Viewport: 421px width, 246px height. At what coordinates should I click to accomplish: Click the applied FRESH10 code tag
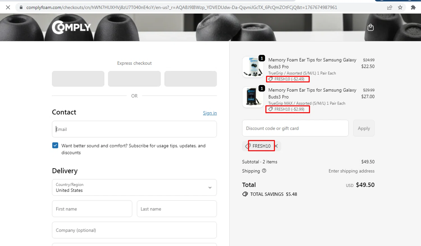pos(261,146)
